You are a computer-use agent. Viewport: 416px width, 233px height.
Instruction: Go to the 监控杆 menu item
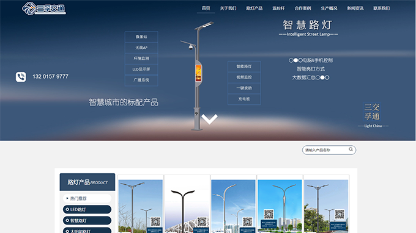(278, 8)
